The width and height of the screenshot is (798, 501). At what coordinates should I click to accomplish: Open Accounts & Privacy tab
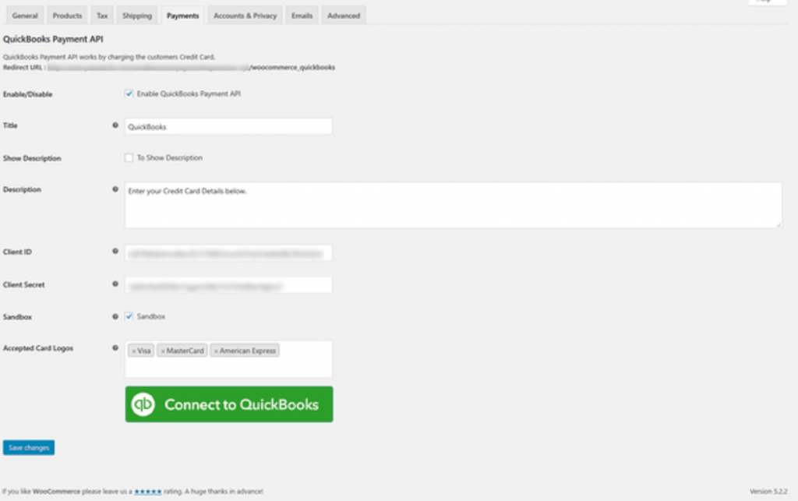coord(245,16)
